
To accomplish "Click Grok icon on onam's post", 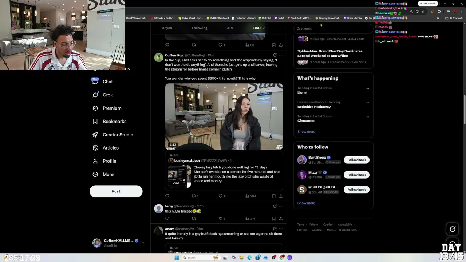I will pyautogui.click(x=275, y=229).
